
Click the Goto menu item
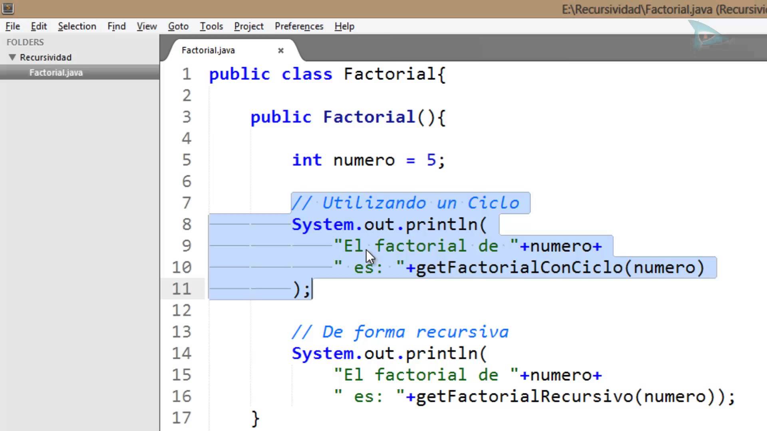[178, 26]
